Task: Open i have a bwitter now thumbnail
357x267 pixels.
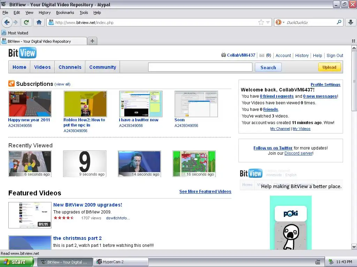Action: click(x=141, y=104)
